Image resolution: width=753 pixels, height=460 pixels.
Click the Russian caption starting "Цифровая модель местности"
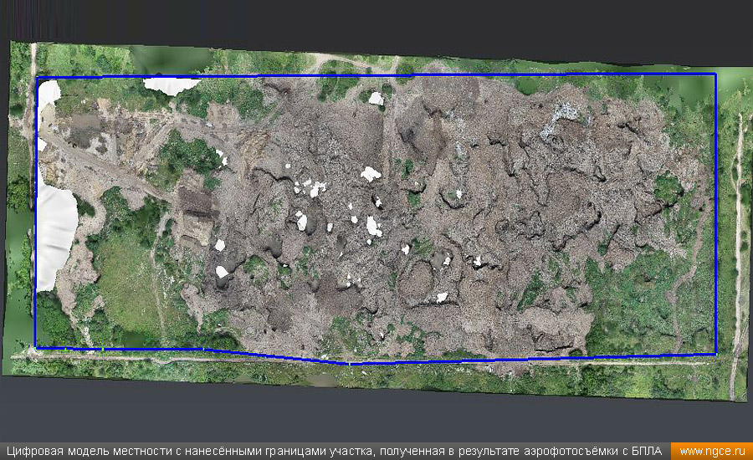click(334, 452)
